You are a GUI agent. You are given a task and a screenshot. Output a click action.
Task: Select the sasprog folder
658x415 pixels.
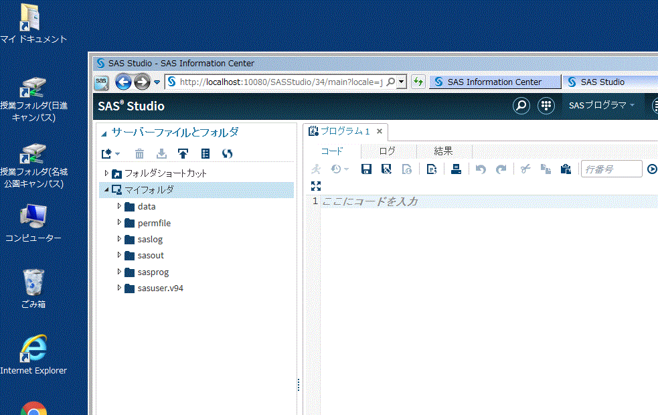[153, 272]
